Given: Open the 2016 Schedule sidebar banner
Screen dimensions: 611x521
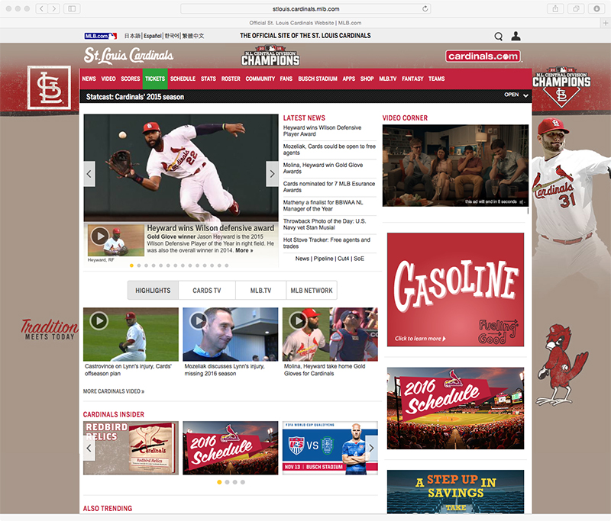Looking at the screenshot, I should coord(455,408).
